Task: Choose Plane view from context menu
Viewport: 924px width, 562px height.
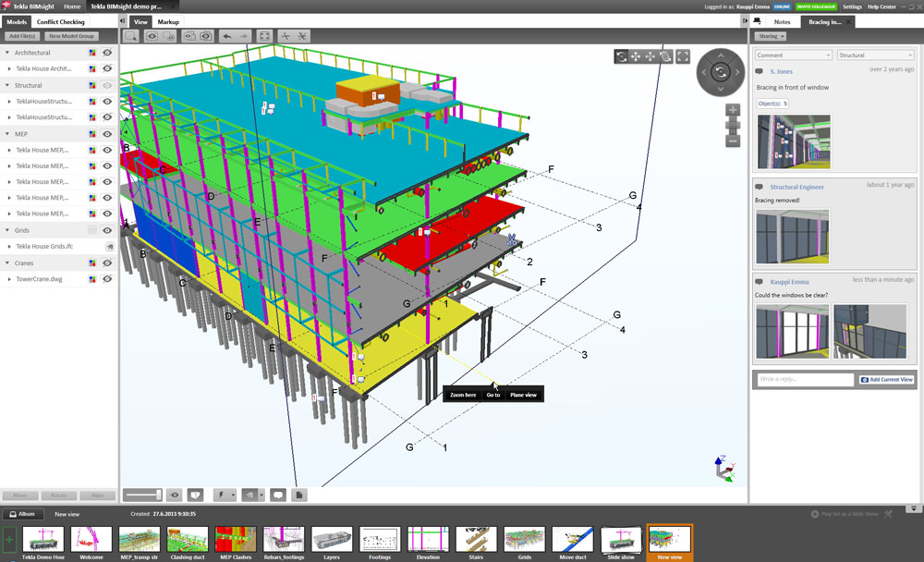Action: (523, 395)
